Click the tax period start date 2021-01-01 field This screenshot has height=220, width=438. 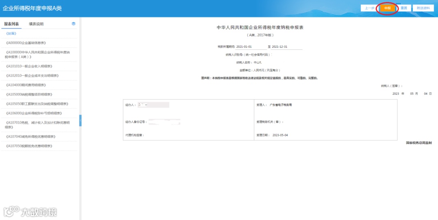(251, 47)
